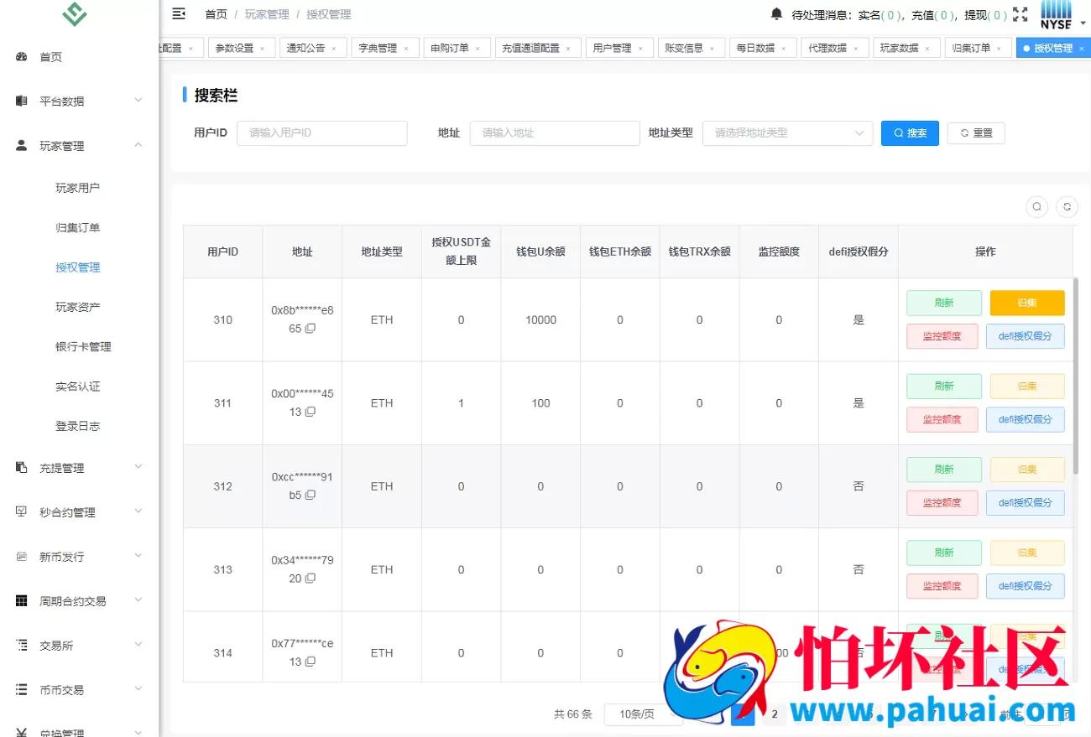Close the 归集订单 tab
Screen dimensions: 1091x737
pyautogui.click(x=999, y=49)
